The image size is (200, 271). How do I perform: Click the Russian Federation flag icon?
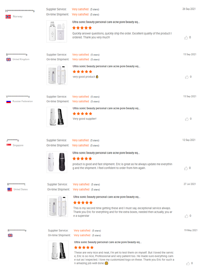point(9,102)
